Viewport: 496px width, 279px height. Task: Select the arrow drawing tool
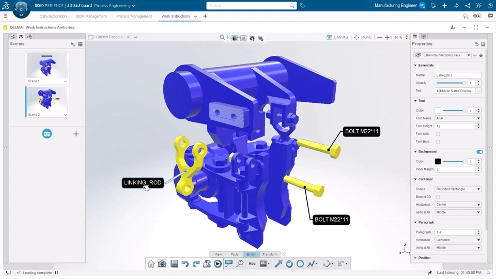(x=278, y=264)
